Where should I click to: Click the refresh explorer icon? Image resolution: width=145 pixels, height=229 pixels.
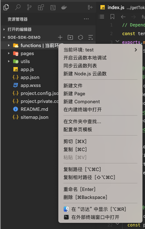point(80,37)
